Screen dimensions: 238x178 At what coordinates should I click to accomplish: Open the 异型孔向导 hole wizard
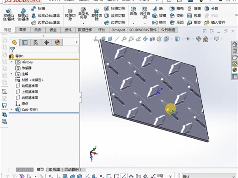[83, 13]
